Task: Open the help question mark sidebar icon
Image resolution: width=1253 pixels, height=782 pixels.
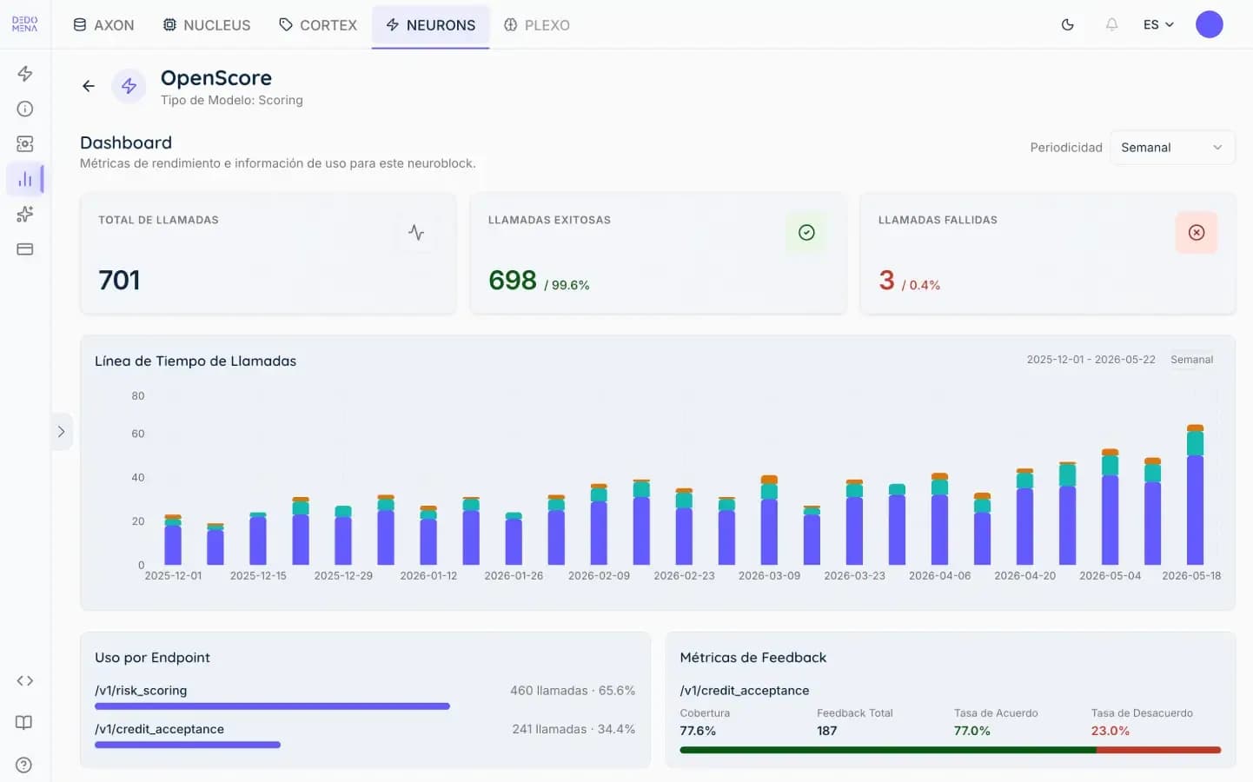Action: pyautogui.click(x=25, y=765)
